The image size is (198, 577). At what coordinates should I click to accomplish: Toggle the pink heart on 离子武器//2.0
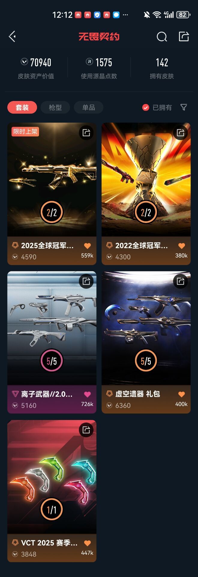(87, 395)
